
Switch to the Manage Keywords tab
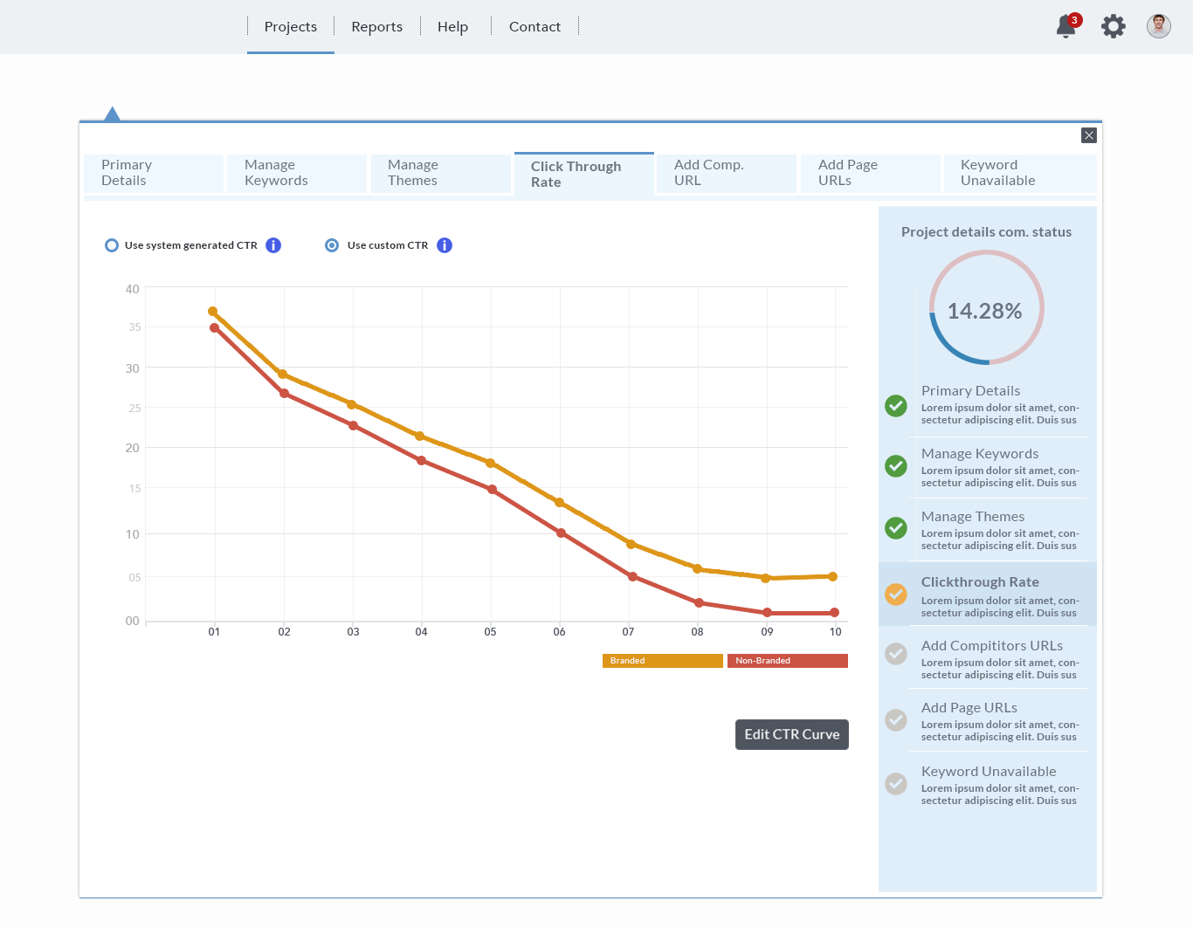point(297,173)
